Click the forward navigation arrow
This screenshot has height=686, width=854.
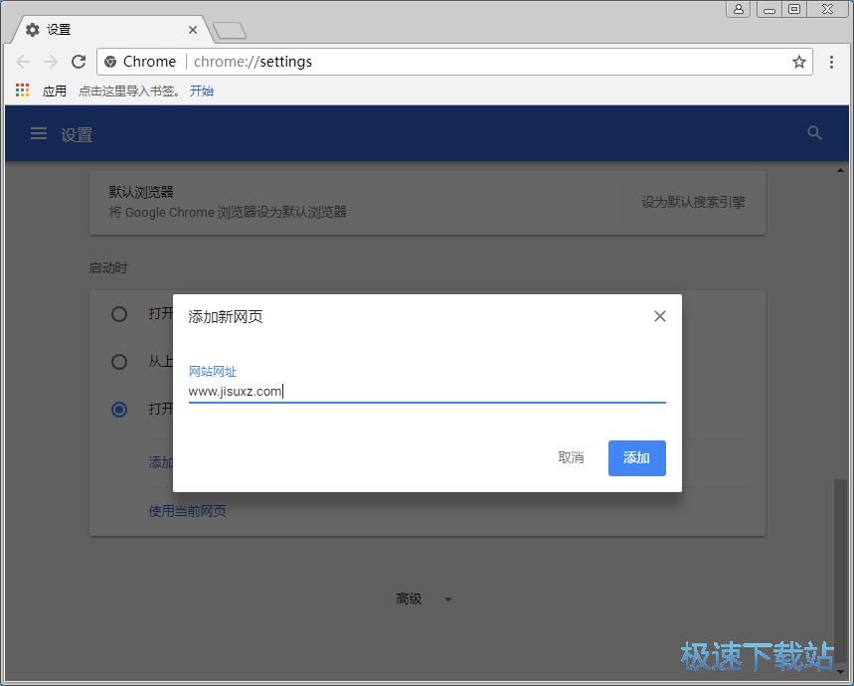tap(51, 62)
